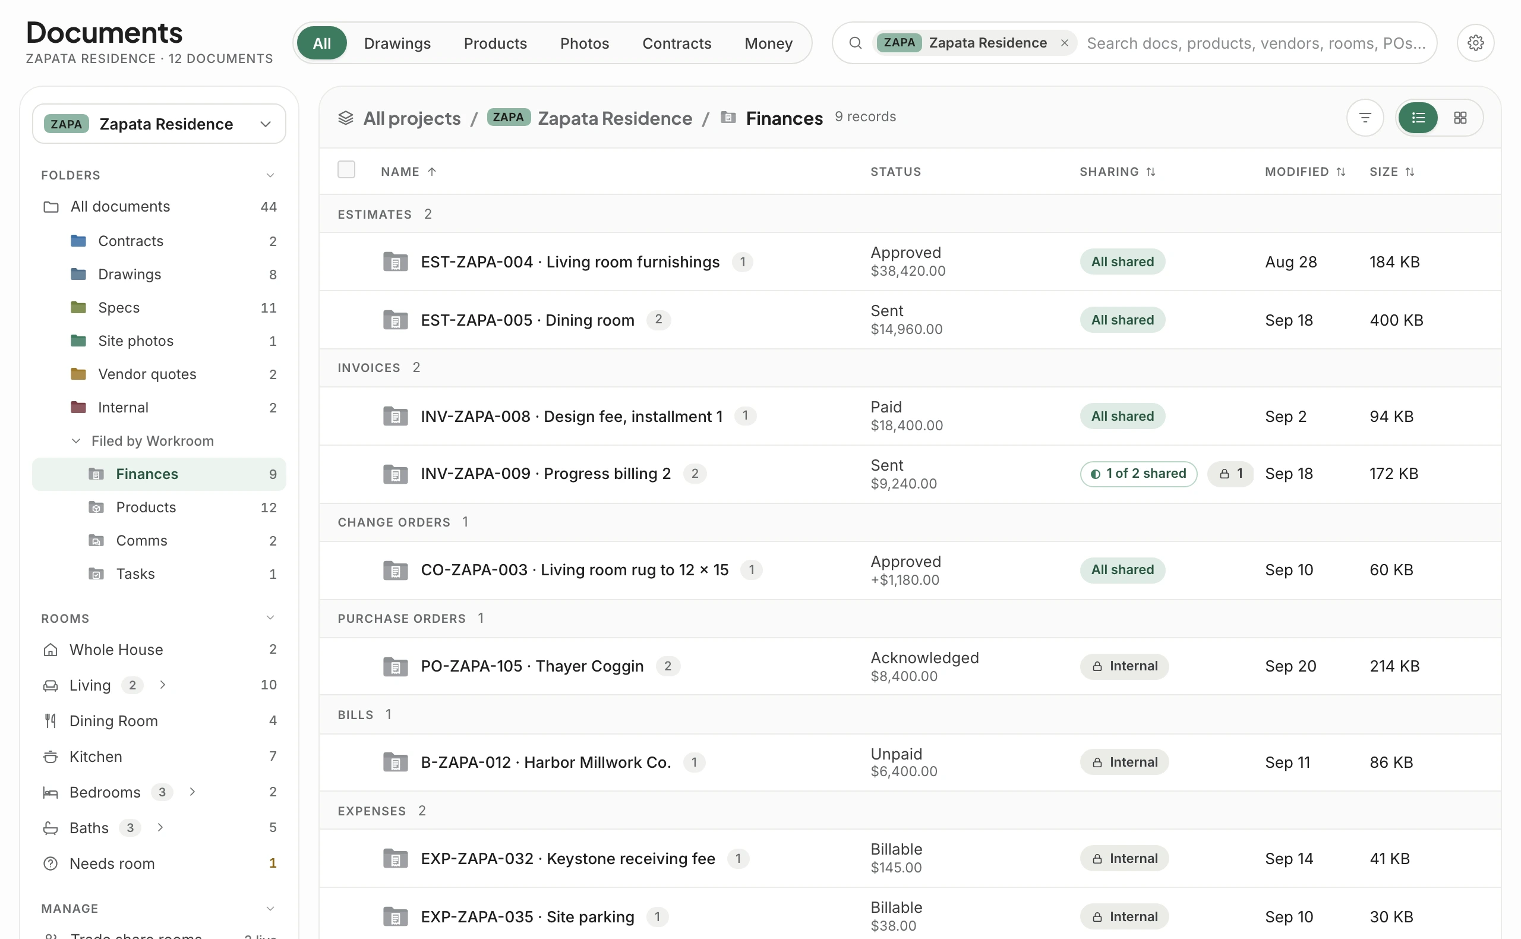The width and height of the screenshot is (1521, 939).
Task: Click the All projects layers icon
Action: [346, 118]
